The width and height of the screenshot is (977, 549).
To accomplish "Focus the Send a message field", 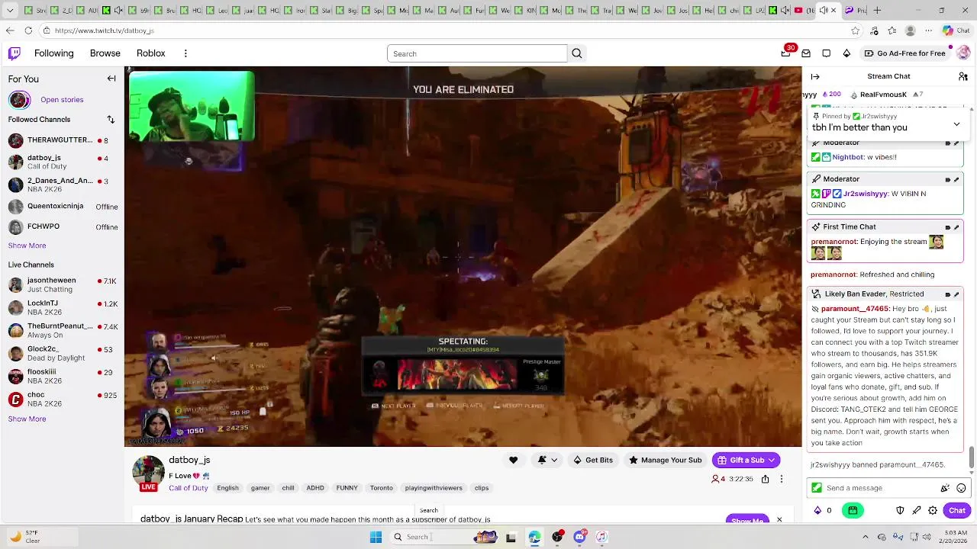I will [881, 488].
